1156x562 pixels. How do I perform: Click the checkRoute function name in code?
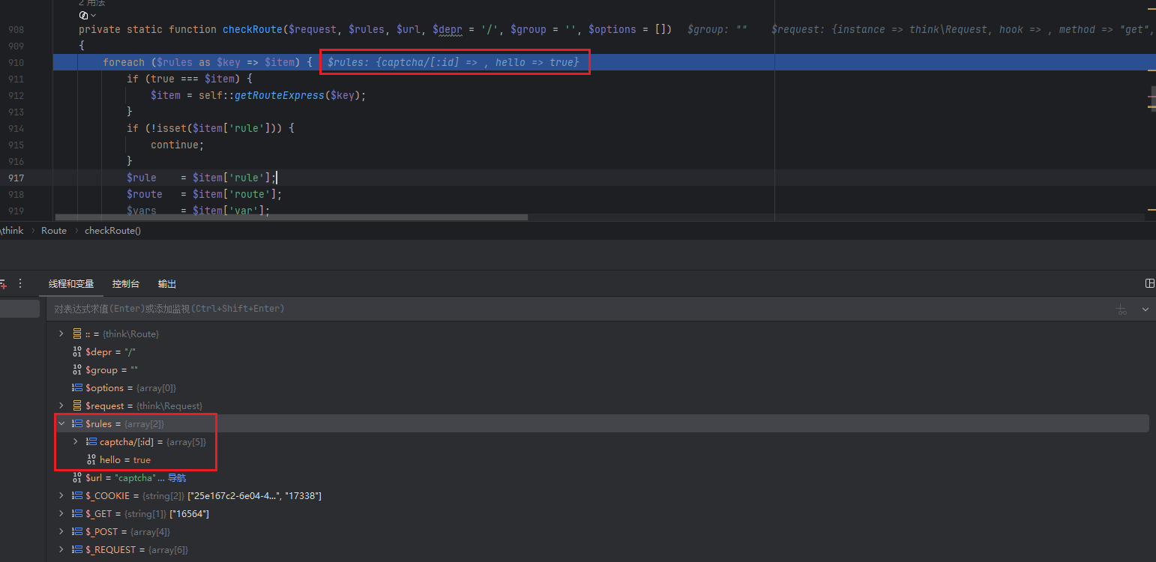point(253,29)
